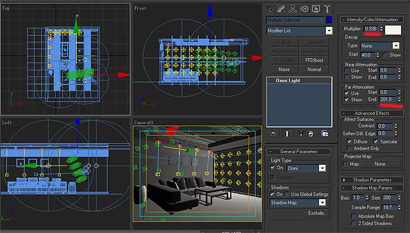This screenshot has height=233, width=410.
Task: Click the shadow Bias value field
Action: tap(358, 198)
